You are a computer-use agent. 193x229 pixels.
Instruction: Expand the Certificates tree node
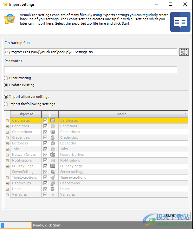[x=7, y=121]
